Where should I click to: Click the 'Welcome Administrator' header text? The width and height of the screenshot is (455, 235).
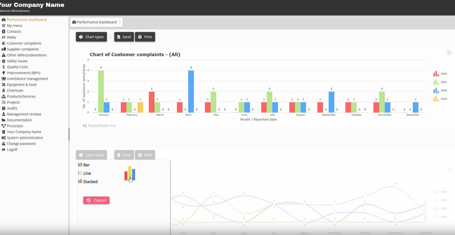click(x=15, y=11)
